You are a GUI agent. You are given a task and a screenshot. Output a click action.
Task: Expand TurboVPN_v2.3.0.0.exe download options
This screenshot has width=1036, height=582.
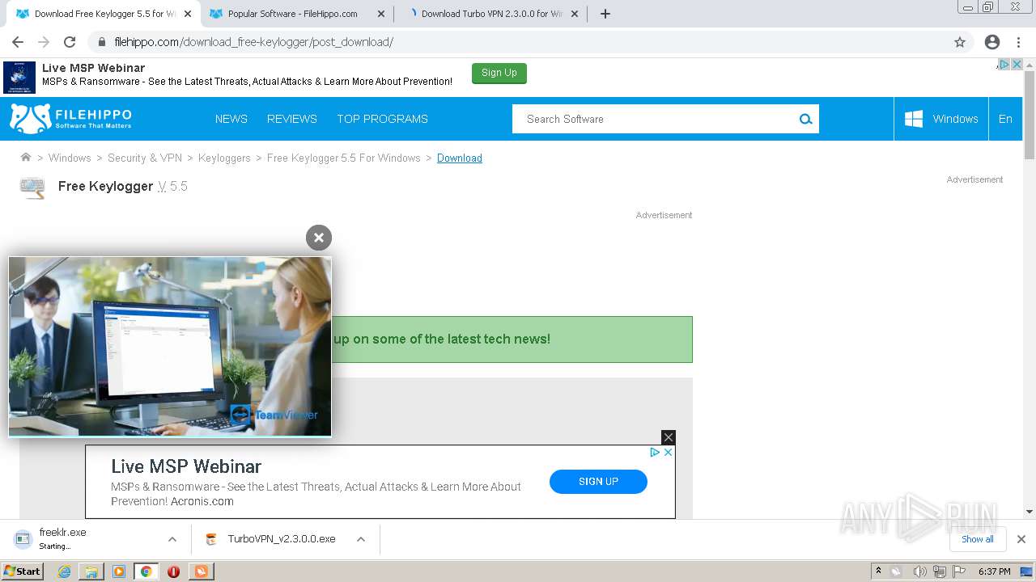[361, 539]
